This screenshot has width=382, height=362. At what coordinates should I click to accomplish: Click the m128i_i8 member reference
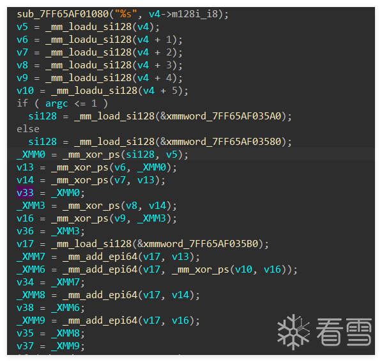[195, 14]
